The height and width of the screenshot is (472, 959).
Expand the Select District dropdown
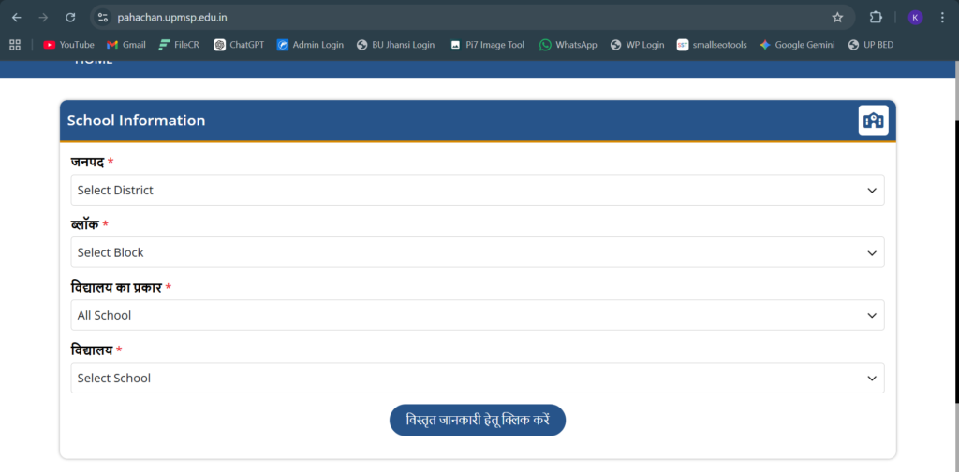coord(478,190)
